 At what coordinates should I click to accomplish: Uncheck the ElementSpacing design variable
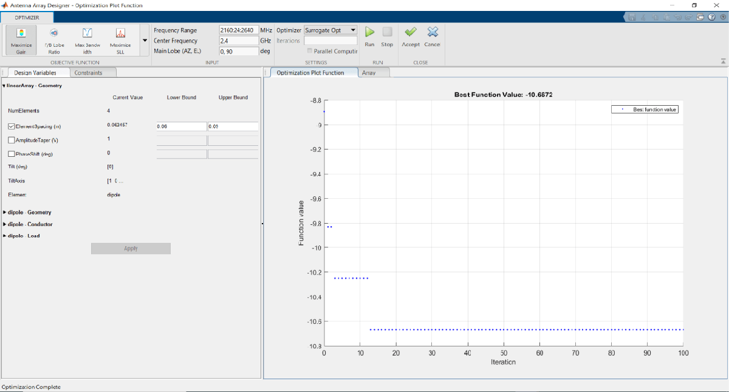tap(12, 126)
